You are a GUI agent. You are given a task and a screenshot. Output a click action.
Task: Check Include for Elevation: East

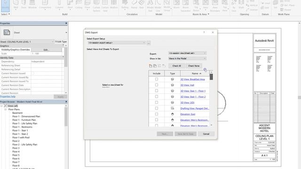click(157, 114)
